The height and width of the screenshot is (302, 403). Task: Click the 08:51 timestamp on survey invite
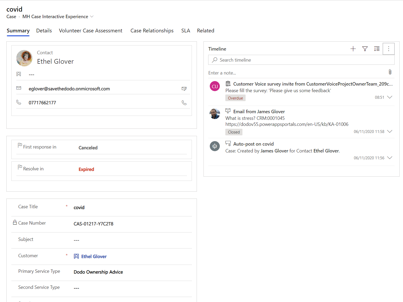[380, 97]
